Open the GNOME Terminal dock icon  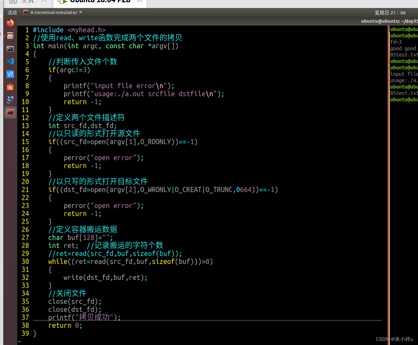pos(10,49)
